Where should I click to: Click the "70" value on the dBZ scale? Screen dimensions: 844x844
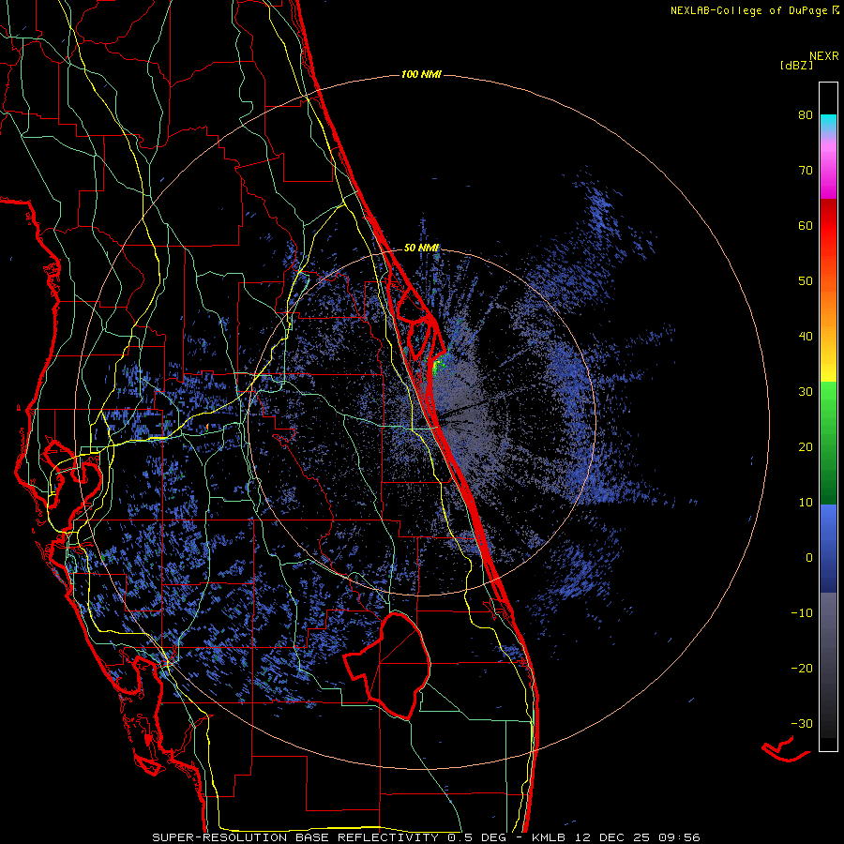click(x=806, y=170)
